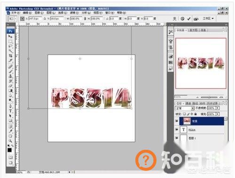Hide the PS314 text layer
Viewport: 235px width, 178px height.
point(177,130)
